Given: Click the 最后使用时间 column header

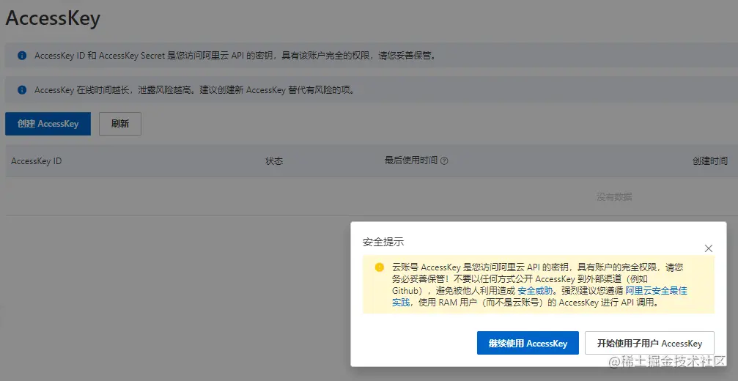Looking at the screenshot, I should [411, 160].
